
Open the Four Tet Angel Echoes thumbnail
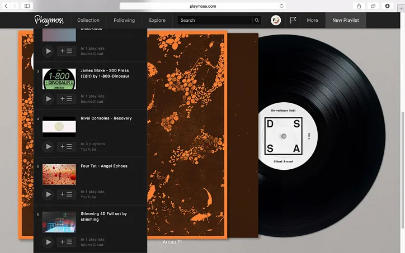tap(59, 174)
